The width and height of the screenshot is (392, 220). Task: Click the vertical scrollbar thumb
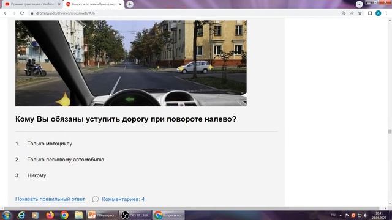[x=390, y=131]
